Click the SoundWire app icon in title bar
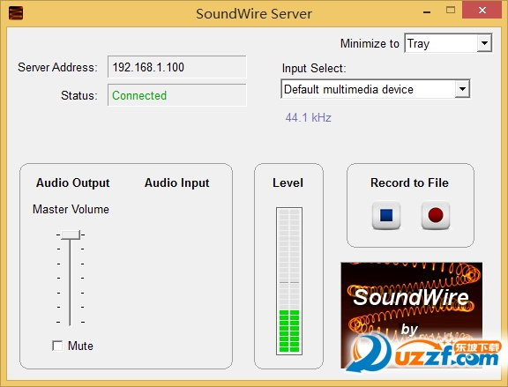The image size is (508, 387). 16,13
